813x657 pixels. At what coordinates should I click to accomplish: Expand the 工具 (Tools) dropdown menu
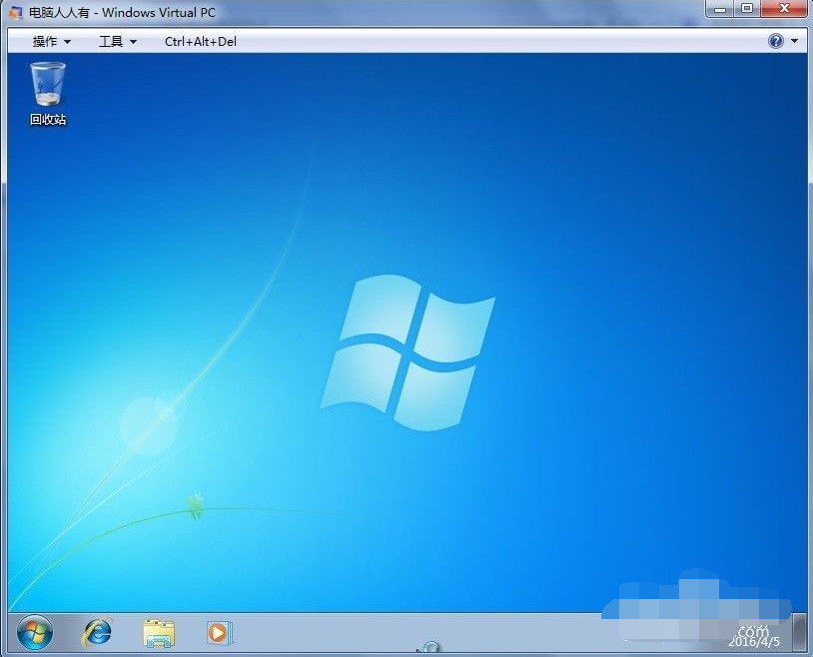tap(113, 41)
